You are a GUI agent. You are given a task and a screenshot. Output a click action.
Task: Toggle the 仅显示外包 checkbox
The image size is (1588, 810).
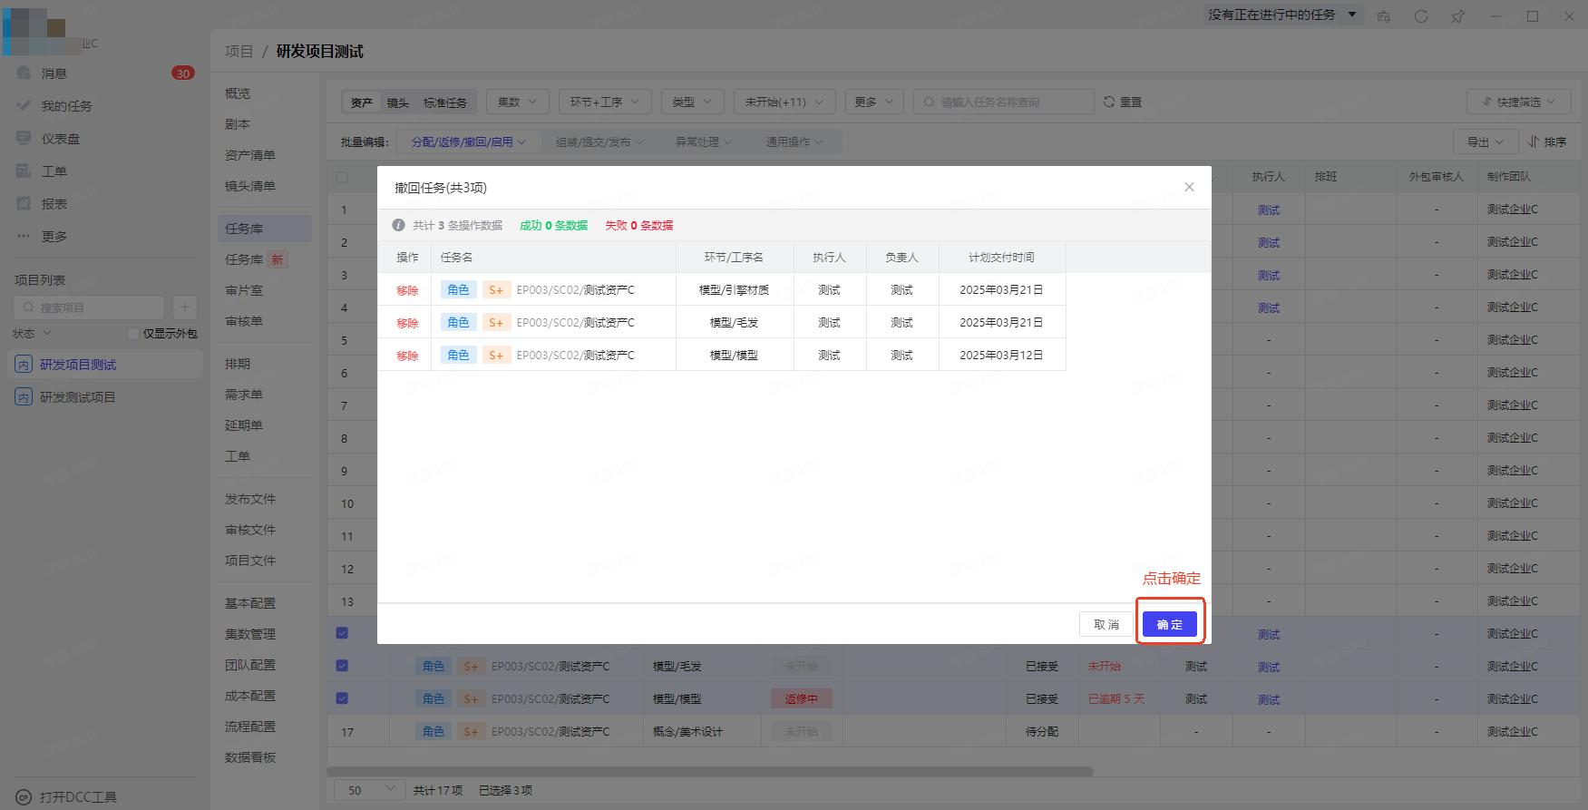133,334
